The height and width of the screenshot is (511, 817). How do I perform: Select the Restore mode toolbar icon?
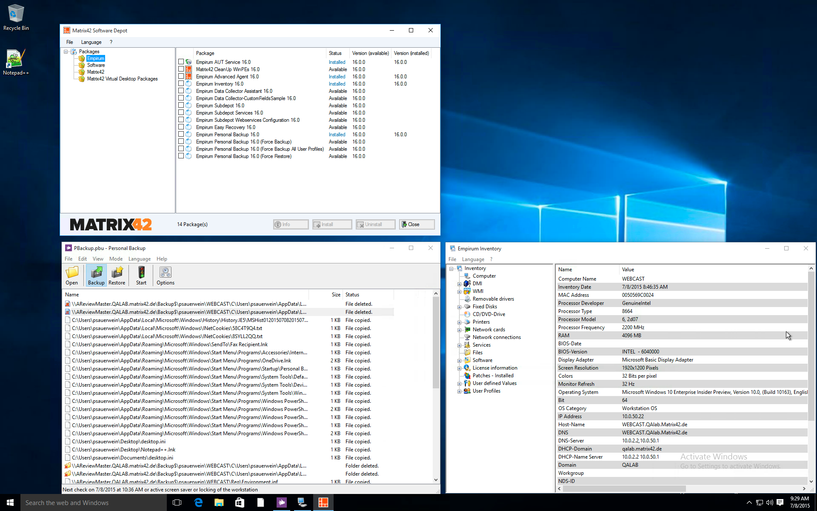click(117, 275)
